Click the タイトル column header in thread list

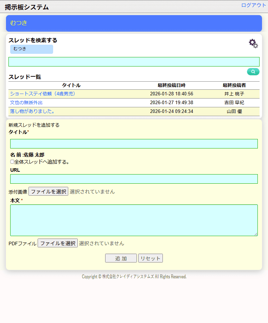pyautogui.click(x=71, y=85)
